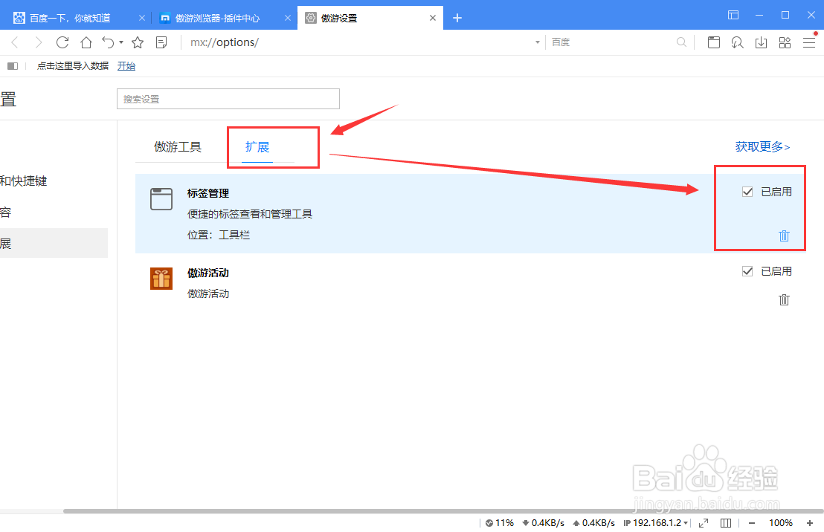Click the 位置：工具栏 text
The width and height of the screenshot is (824, 532).
(219, 235)
